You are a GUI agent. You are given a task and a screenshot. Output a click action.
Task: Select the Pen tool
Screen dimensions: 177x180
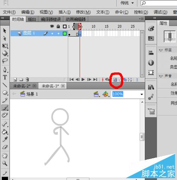click(x=5, y=70)
